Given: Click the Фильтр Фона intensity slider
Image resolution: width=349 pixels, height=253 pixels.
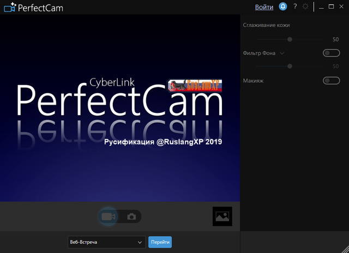Looking at the screenshot, I should pos(290,66).
